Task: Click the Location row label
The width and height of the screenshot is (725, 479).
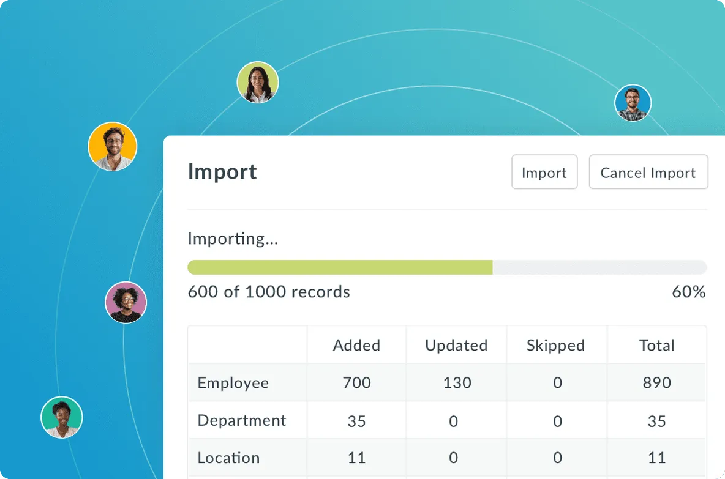Action: [x=228, y=458]
